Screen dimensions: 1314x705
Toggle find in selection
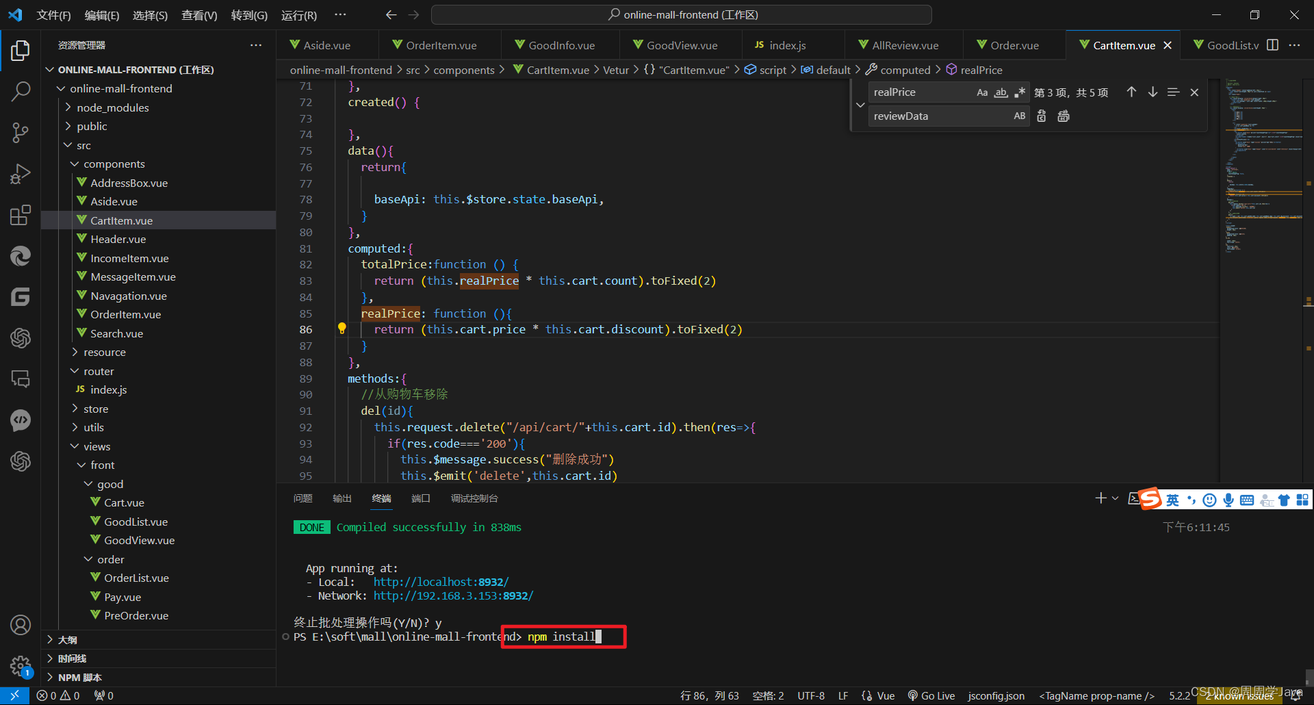point(1173,92)
